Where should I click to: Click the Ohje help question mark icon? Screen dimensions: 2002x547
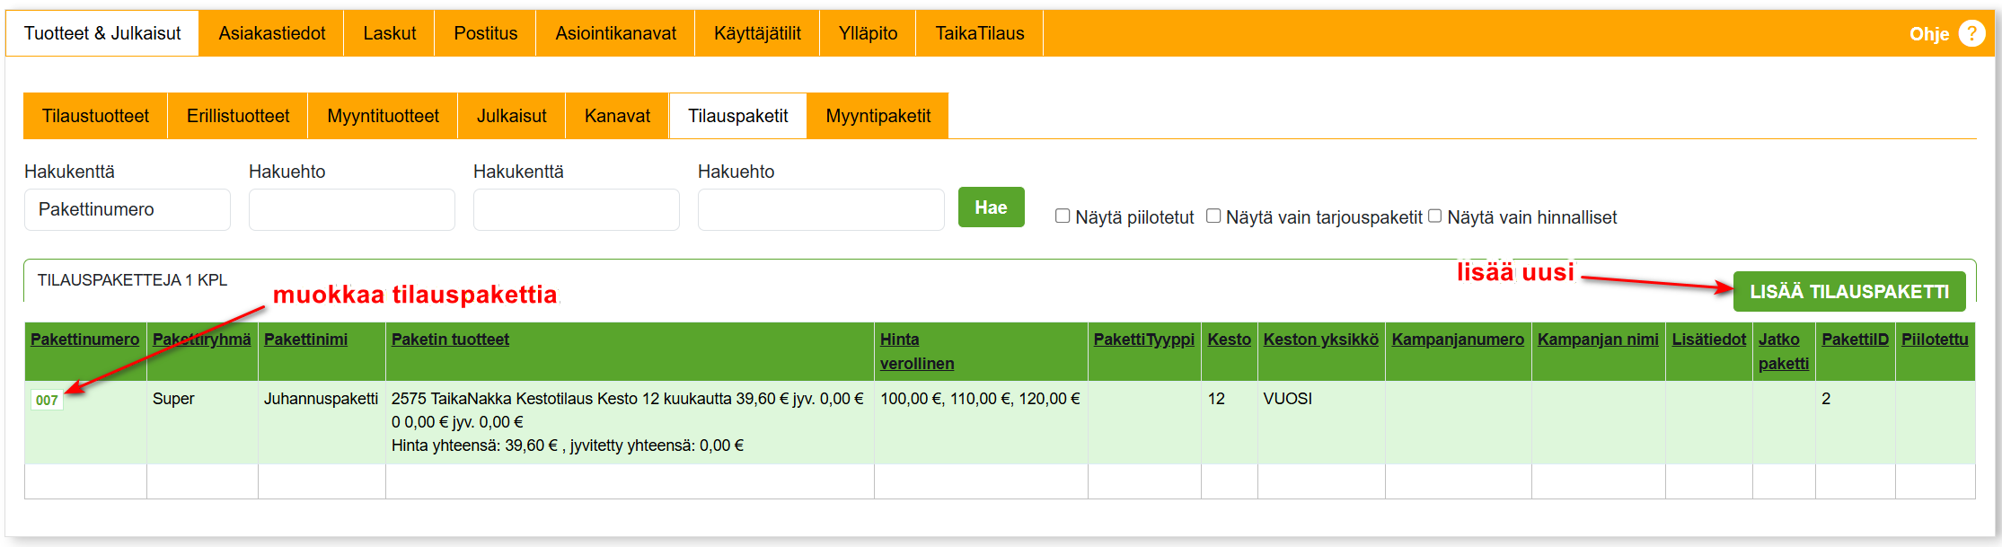[1971, 34]
